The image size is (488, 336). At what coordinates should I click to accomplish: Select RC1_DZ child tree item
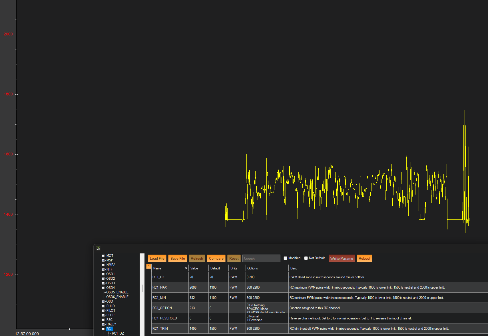tap(118, 333)
